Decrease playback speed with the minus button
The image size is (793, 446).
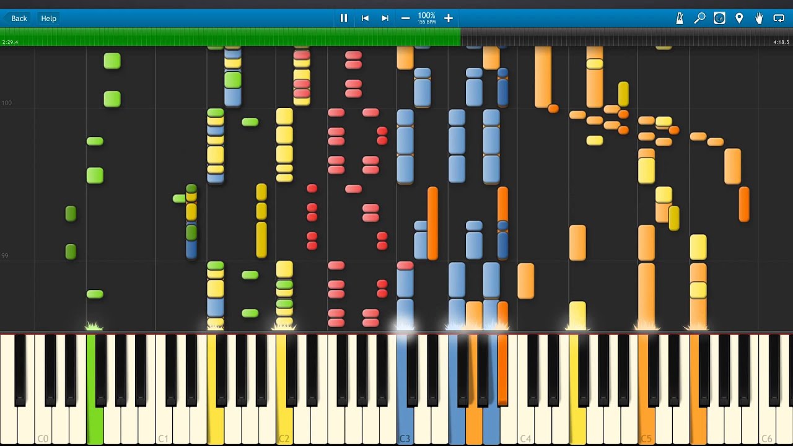click(405, 18)
